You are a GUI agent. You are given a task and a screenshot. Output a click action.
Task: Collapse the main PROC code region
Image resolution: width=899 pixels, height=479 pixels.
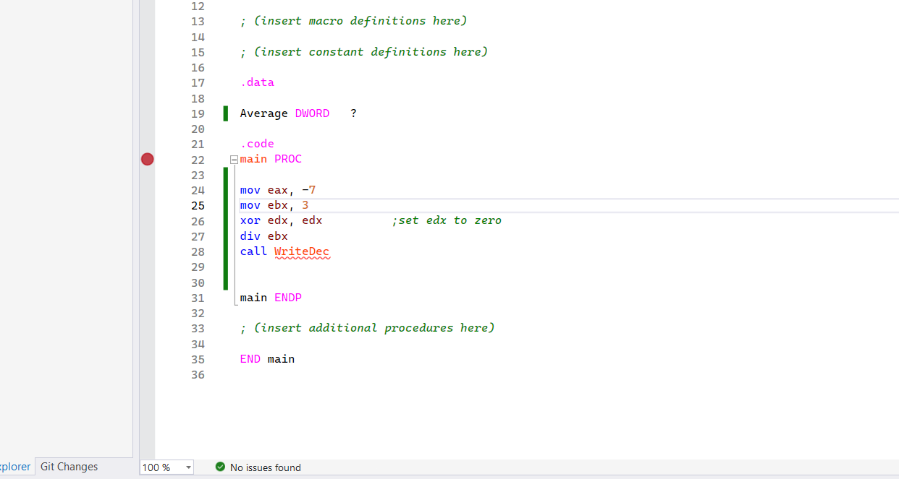(x=233, y=159)
